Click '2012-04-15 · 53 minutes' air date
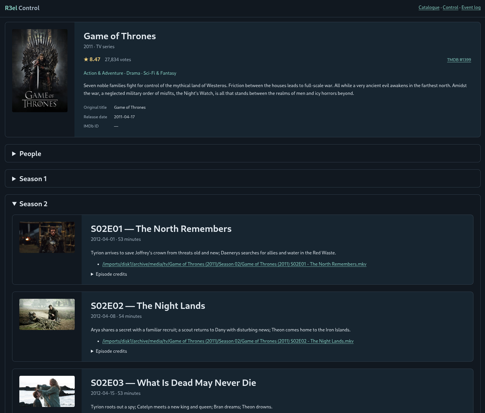This screenshot has height=413, width=485. click(x=116, y=393)
